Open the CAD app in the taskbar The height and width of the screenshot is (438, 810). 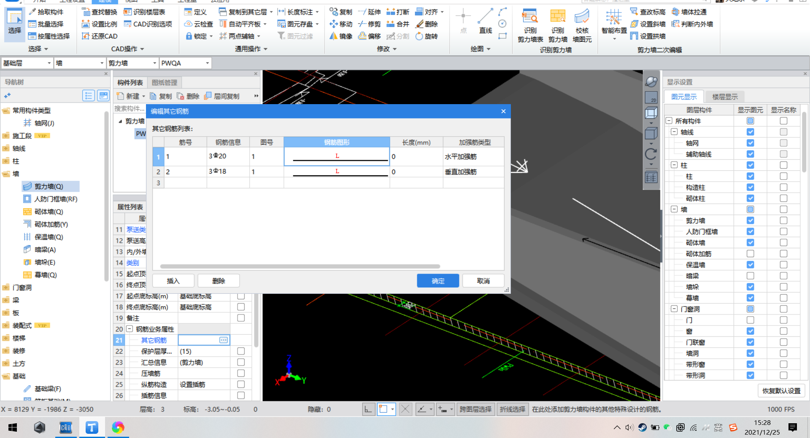[x=66, y=427]
